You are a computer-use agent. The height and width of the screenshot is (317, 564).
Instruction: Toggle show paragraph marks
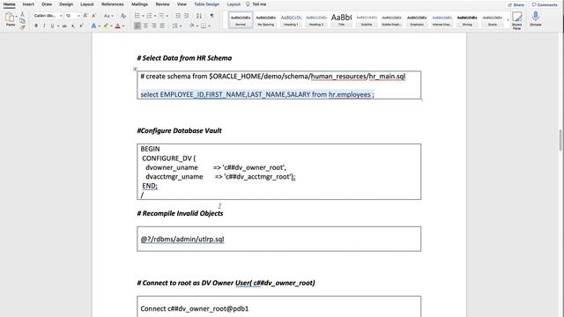(211, 16)
